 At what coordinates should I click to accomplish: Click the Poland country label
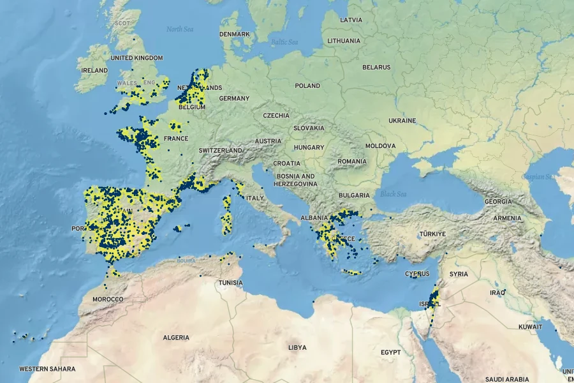tap(307, 86)
